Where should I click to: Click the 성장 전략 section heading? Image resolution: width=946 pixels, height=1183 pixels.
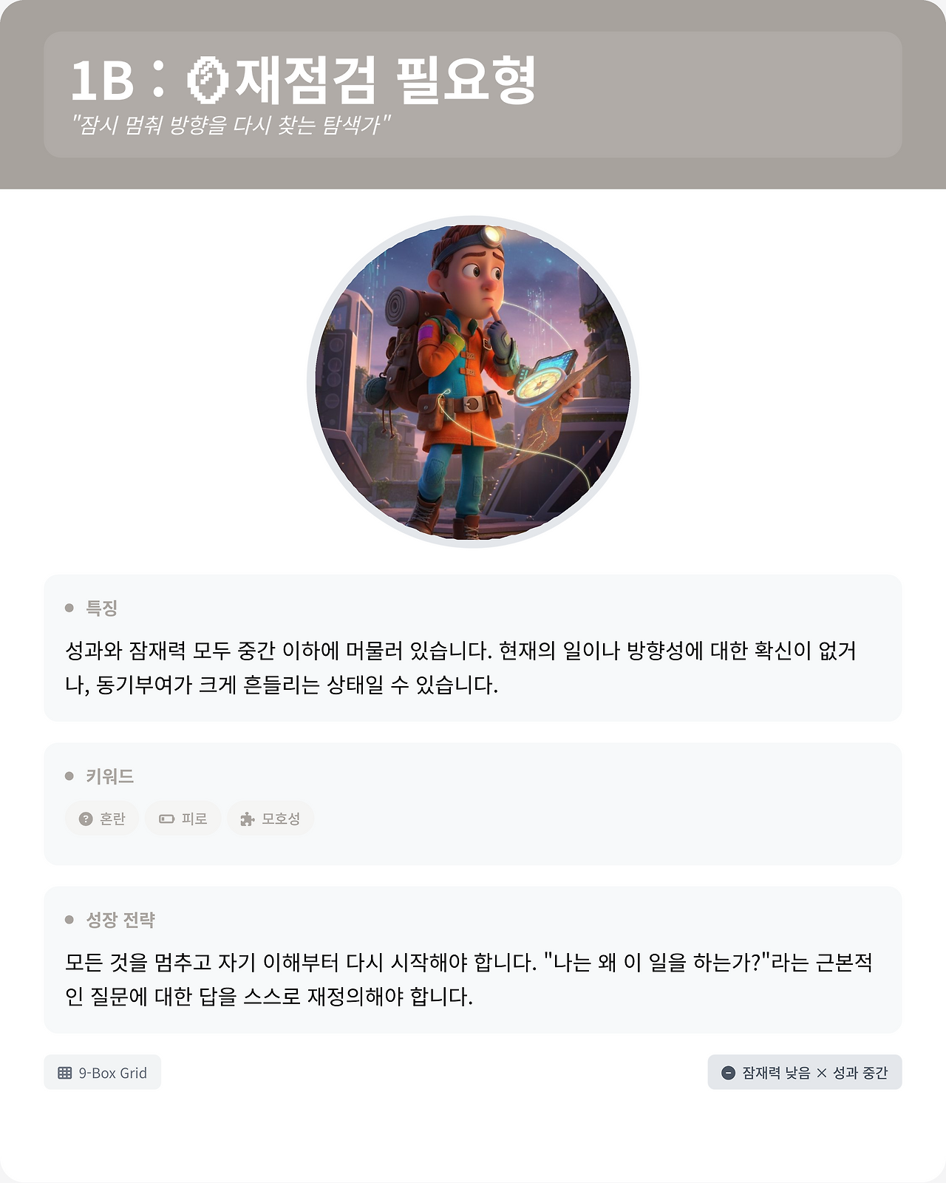(x=120, y=920)
